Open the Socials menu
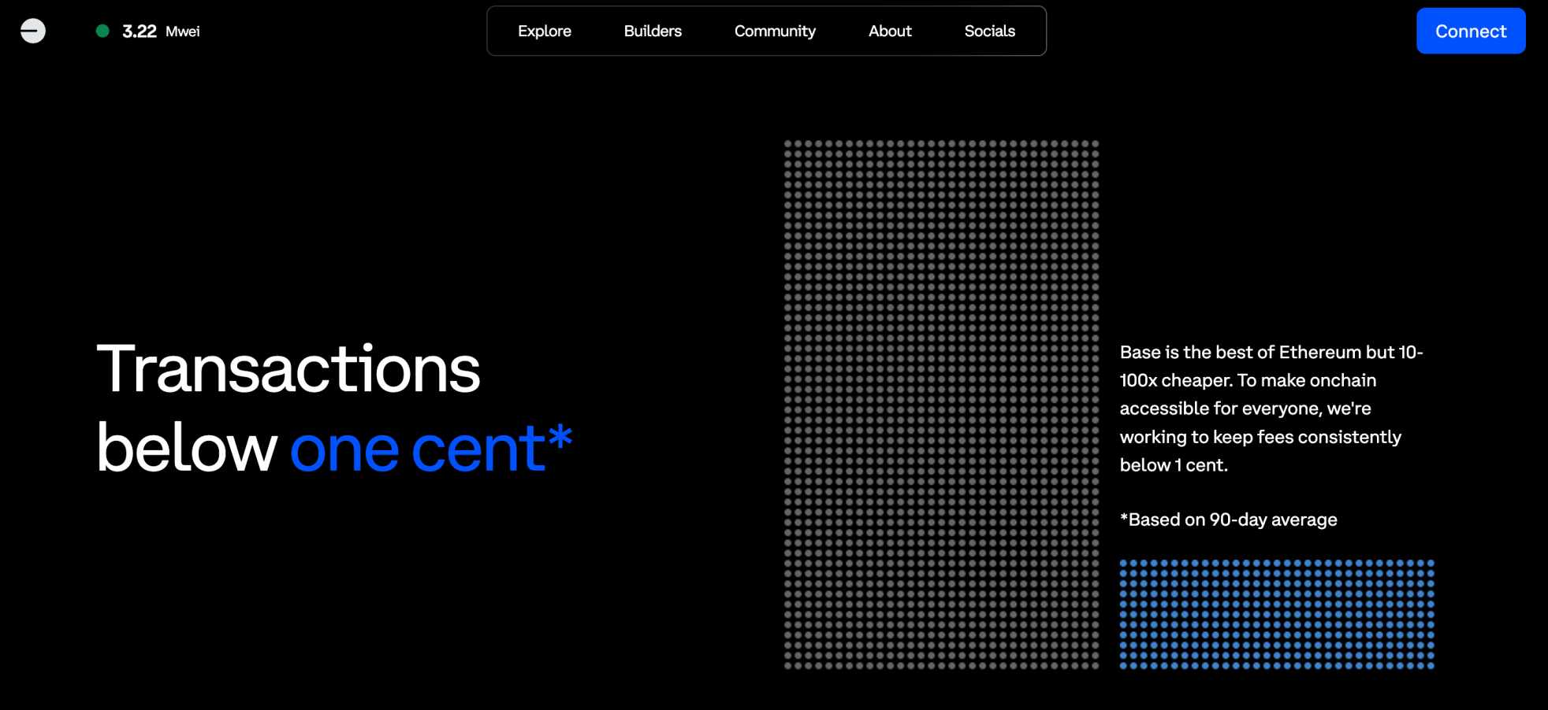 pos(989,31)
